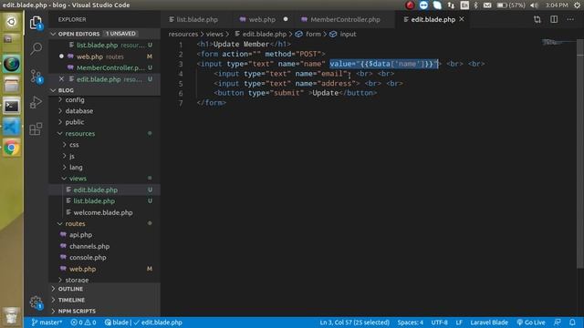Click the form breadcrumb segment
This screenshot has width=584, height=328.
click(308, 35)
